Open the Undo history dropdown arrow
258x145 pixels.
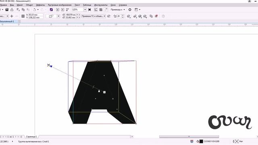38,10
